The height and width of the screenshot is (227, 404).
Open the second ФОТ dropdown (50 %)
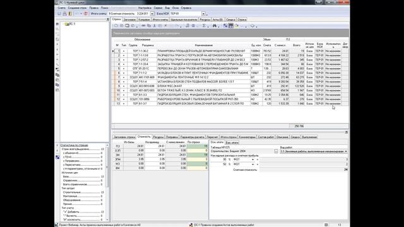[x=252, y=164]
